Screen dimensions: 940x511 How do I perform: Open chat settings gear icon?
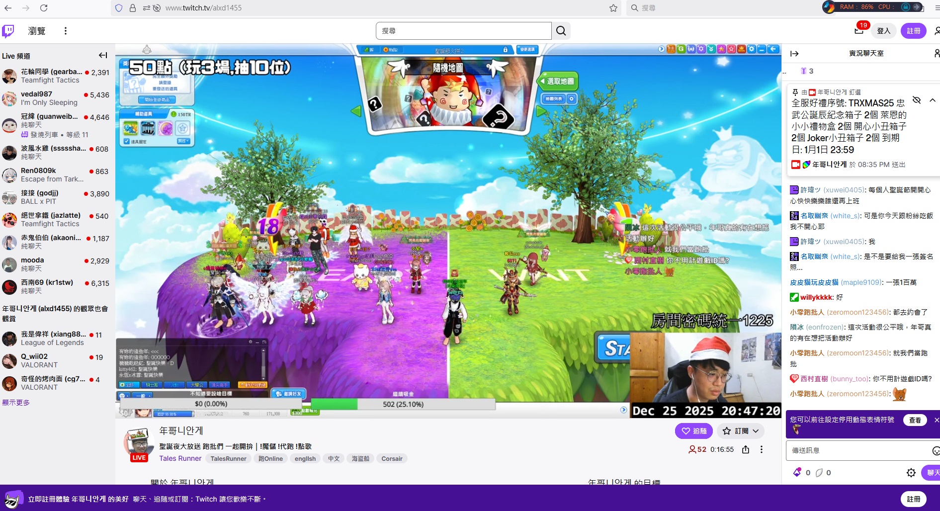911,473
